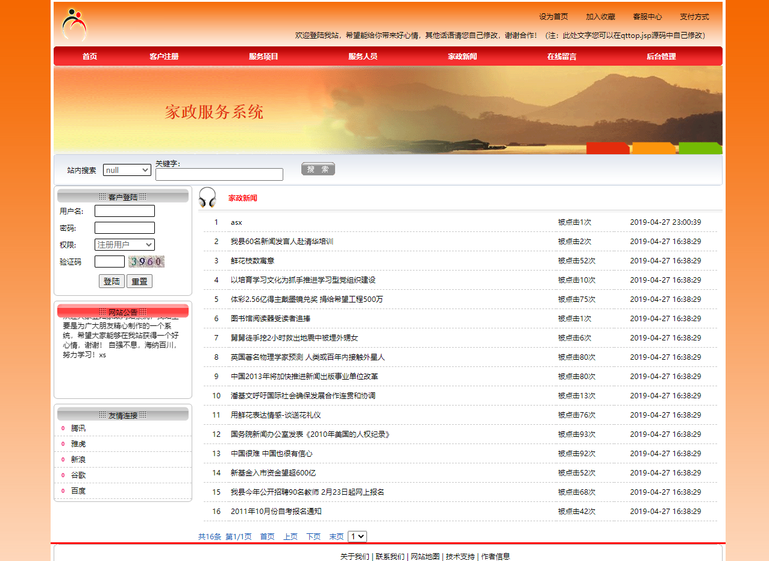Click the headphones icon beside 家政新闻 heading
Image resolution: width=769 pixels, height=561 pixels.
click(x=207, y=198)
